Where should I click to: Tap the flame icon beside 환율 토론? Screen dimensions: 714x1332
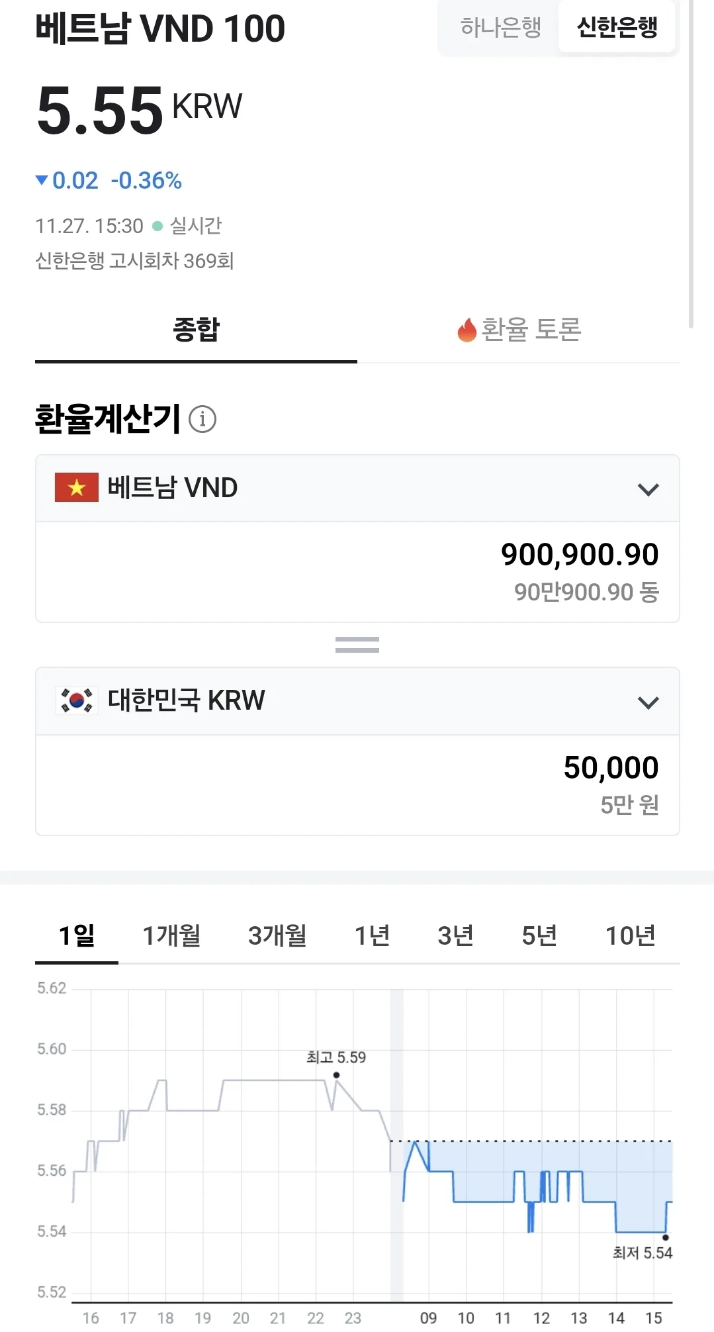tap(467, 330)
